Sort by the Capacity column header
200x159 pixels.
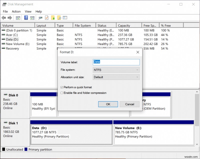tap(129, 26)
